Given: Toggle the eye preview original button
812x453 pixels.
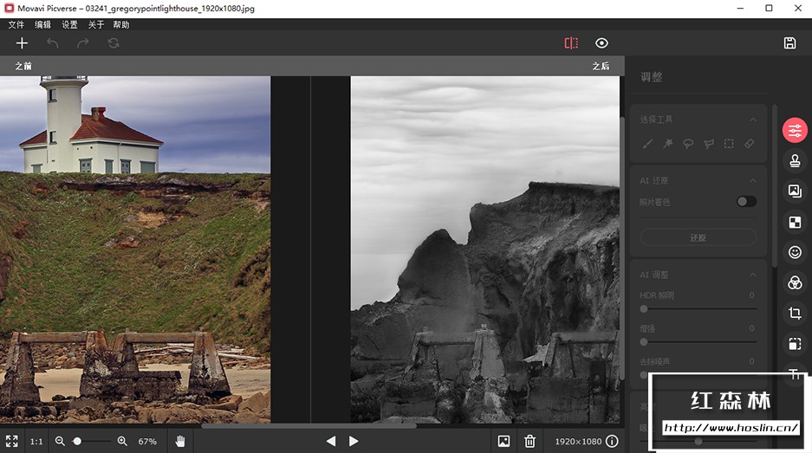Looking at the screenshot, I should [x=601, y=43].
